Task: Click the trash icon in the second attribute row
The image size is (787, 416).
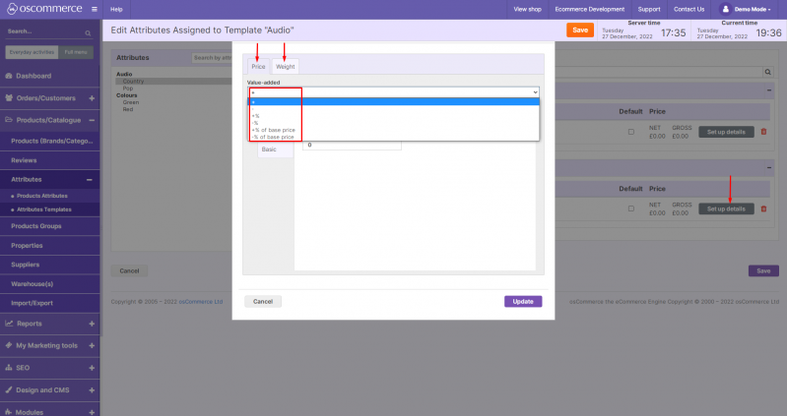Action: (x=763, y=208)
